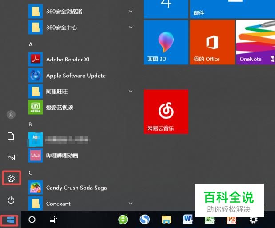Click the Windows Start button
The height and width of the screenshot is (228, 275).
(11, 220)
